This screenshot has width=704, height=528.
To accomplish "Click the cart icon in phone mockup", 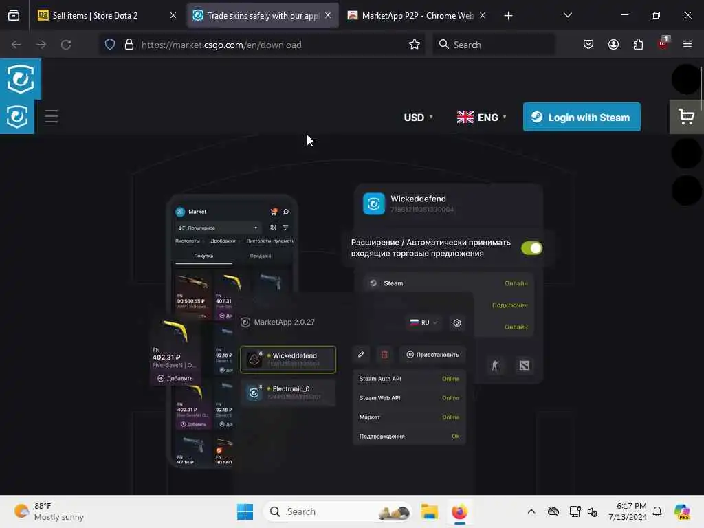I will 274,212.
